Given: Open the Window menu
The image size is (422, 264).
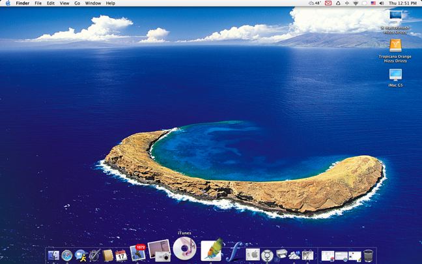Looking at the screenshot, I should click(x=93, y=3).
